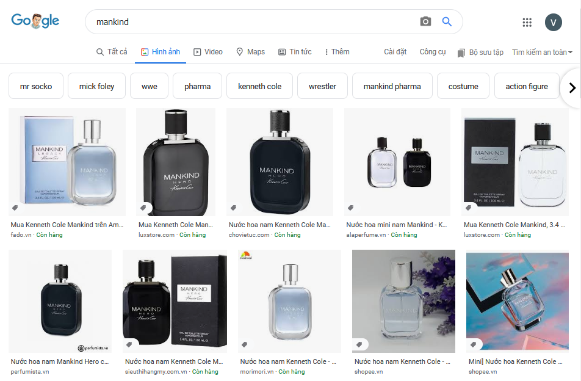Click fado.vn source text
Viewport: 581px width, 381px height.
[x=21, y=234]
